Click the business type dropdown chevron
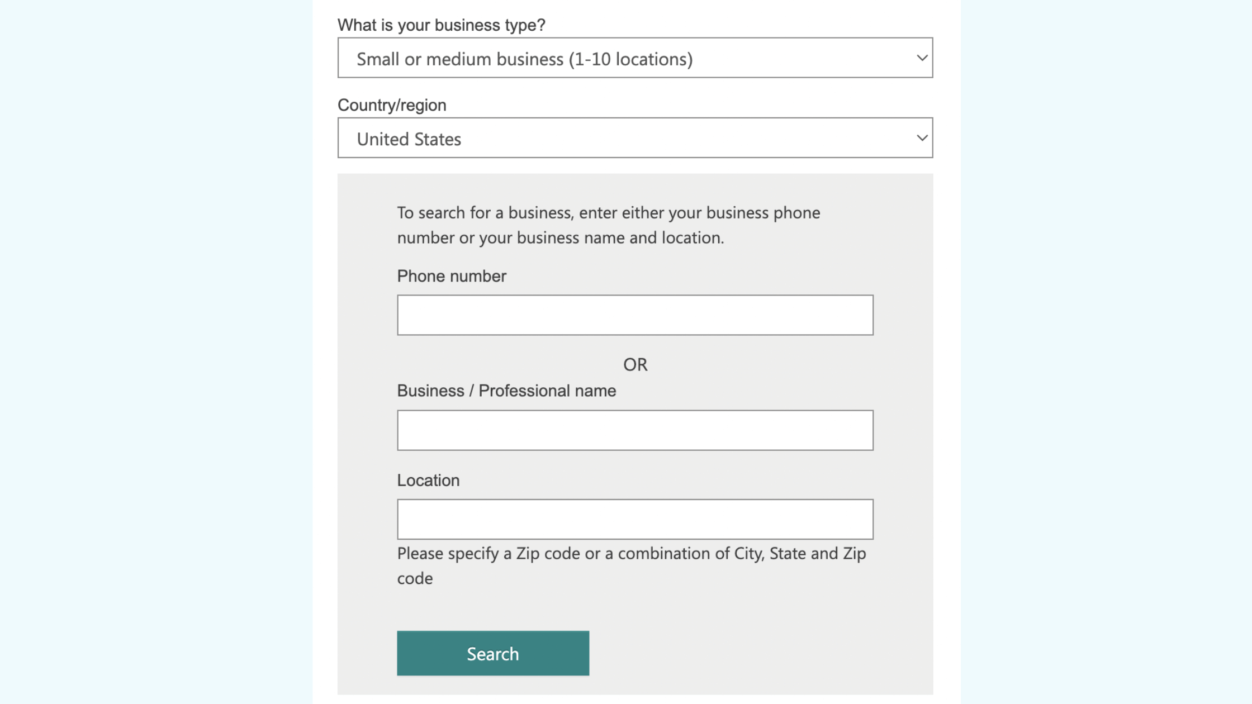The height and width of the screenshot is (704, 1252). (922, 58)
